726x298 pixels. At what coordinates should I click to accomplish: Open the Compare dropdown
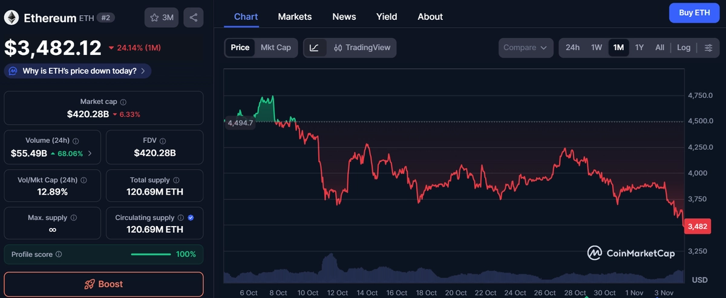[526, 48]
